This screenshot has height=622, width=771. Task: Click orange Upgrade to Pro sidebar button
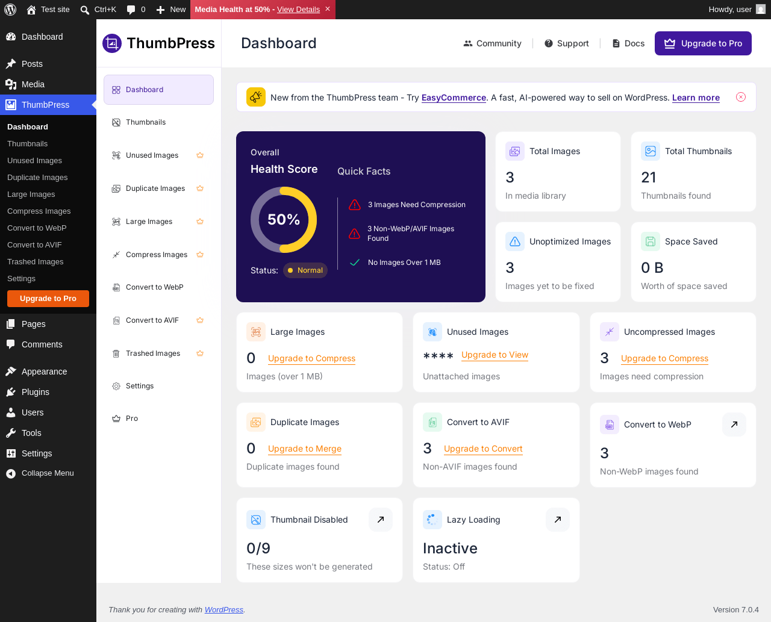(x=48, y=299)
